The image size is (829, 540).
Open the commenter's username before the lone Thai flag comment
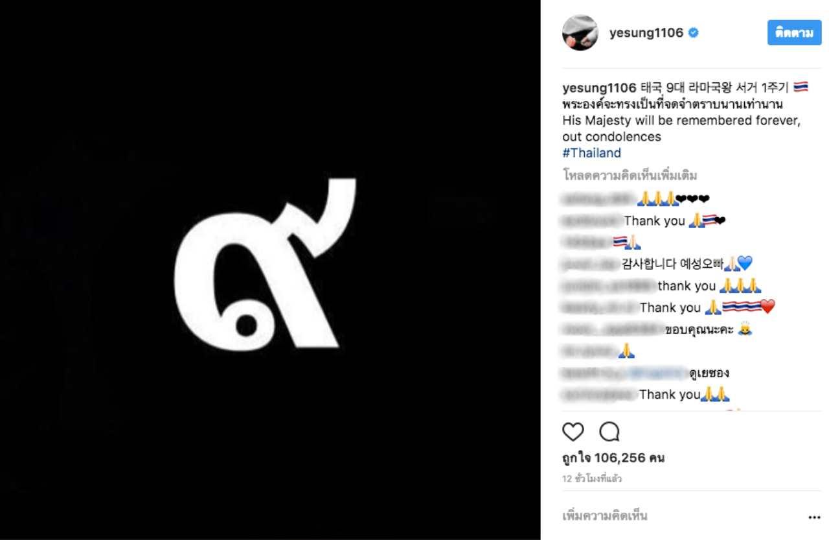pyautogui.click(x=585, y=242)
